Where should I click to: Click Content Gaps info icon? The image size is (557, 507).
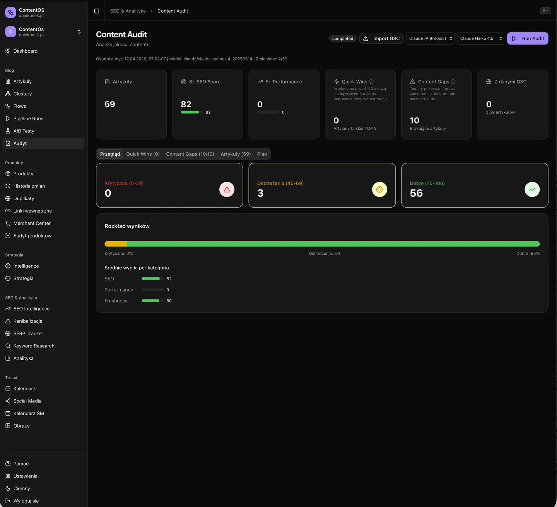pyautogui.click(x=453, y=82)
